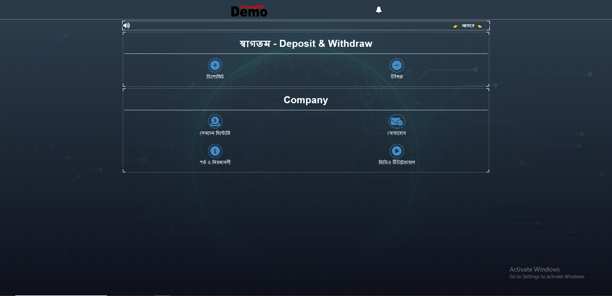
Task: Open the শর্ত ও নিয়মাবলী link
Action: click(215, 162)
